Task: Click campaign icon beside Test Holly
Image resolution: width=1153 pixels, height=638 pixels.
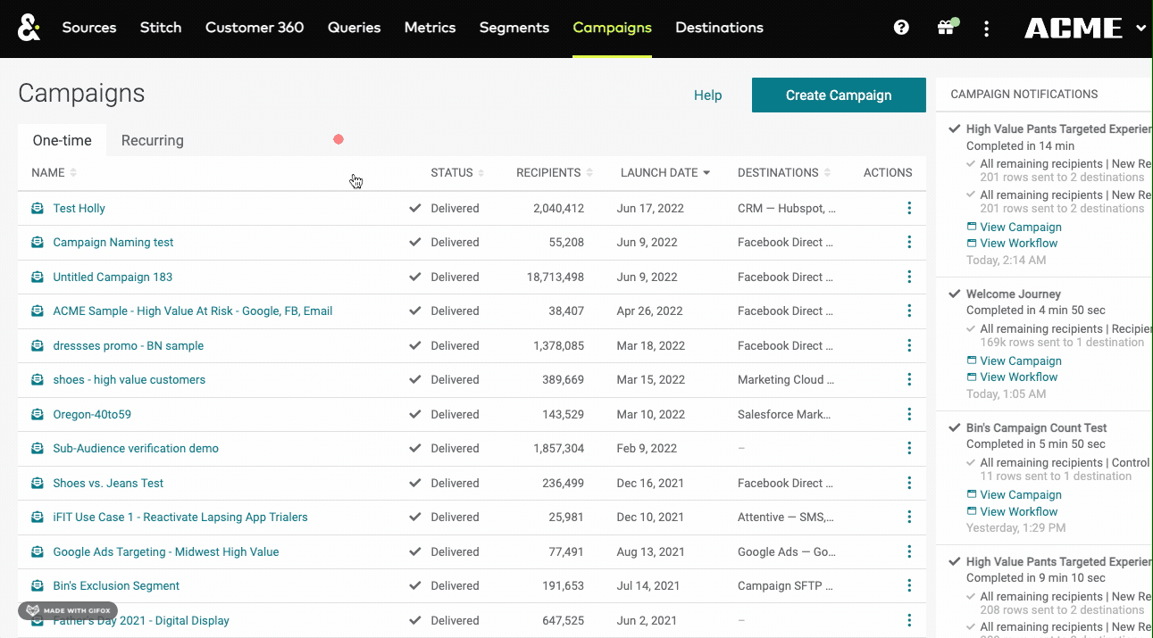Action: [38, 208]
